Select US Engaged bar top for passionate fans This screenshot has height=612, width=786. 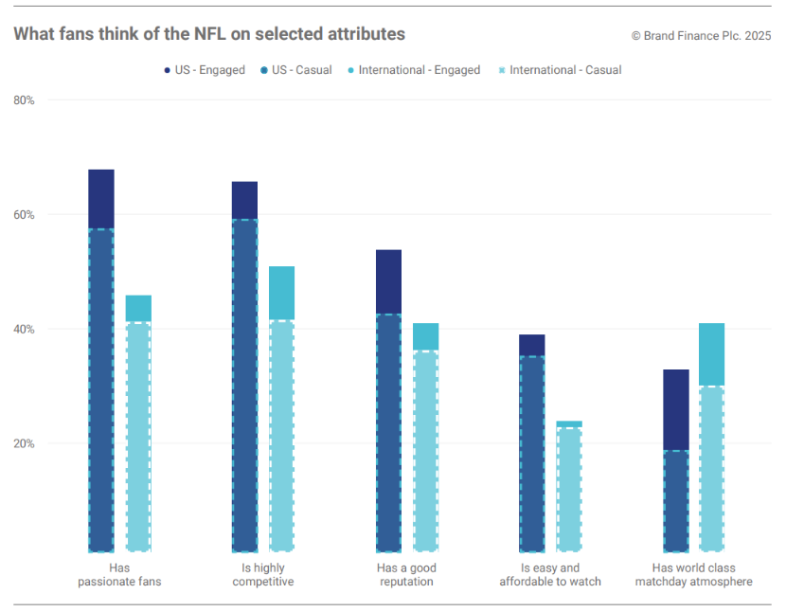pos(101,199)
